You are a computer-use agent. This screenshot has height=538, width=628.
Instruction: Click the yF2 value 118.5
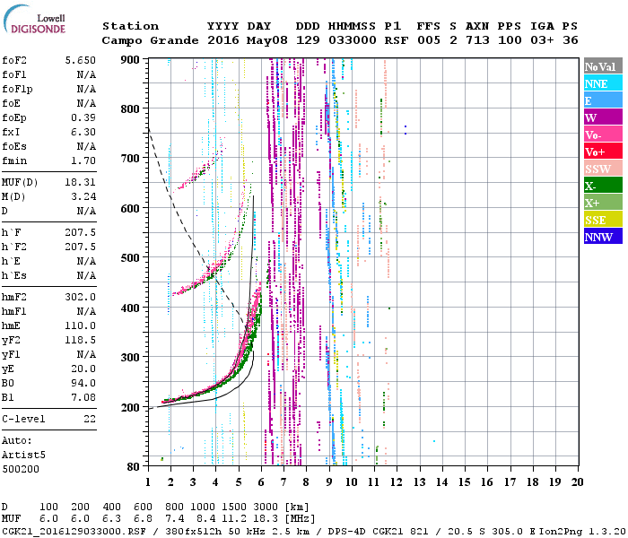pos(81,340)
